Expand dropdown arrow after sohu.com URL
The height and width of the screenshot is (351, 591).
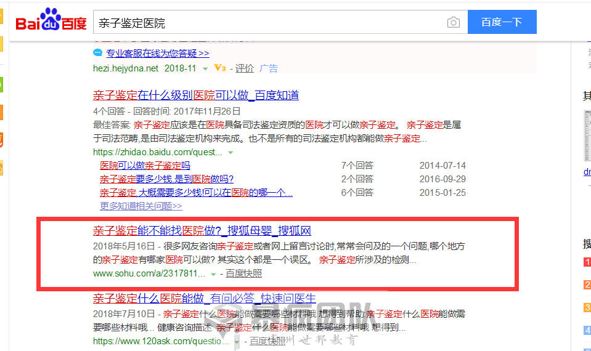(213, 274)
